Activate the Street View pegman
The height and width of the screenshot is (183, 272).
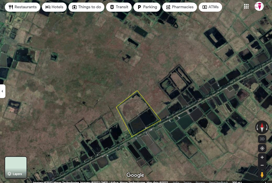[x=262, y=174]
